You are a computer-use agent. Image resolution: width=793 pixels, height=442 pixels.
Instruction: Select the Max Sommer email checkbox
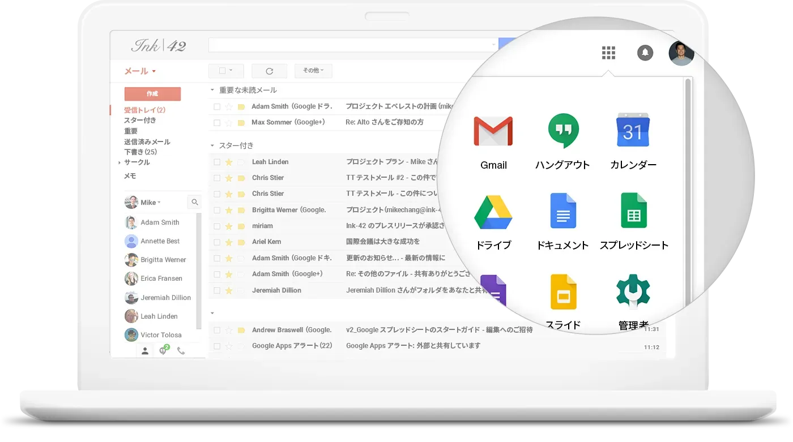tap(217, 122)
